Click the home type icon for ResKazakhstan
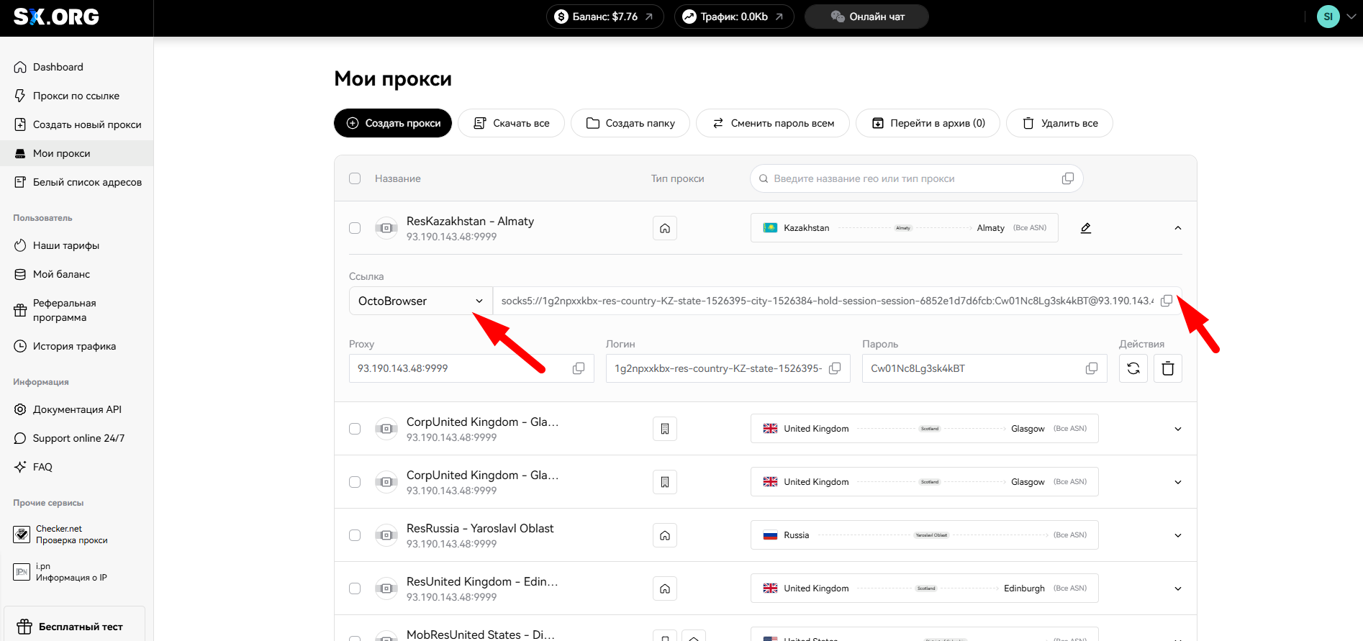The height and width of the screenshot is (641, 1363). click(665, 228)
